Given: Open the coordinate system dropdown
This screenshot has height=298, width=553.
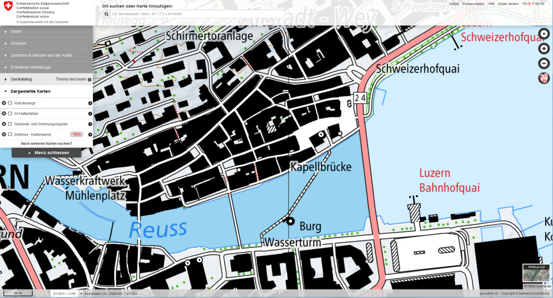Looking at the screenshot, I should click(x=66, y=294).
